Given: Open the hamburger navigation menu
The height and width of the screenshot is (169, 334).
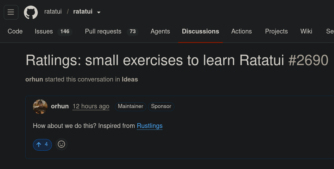Looking at the screenshot, I should pos(11,12).
